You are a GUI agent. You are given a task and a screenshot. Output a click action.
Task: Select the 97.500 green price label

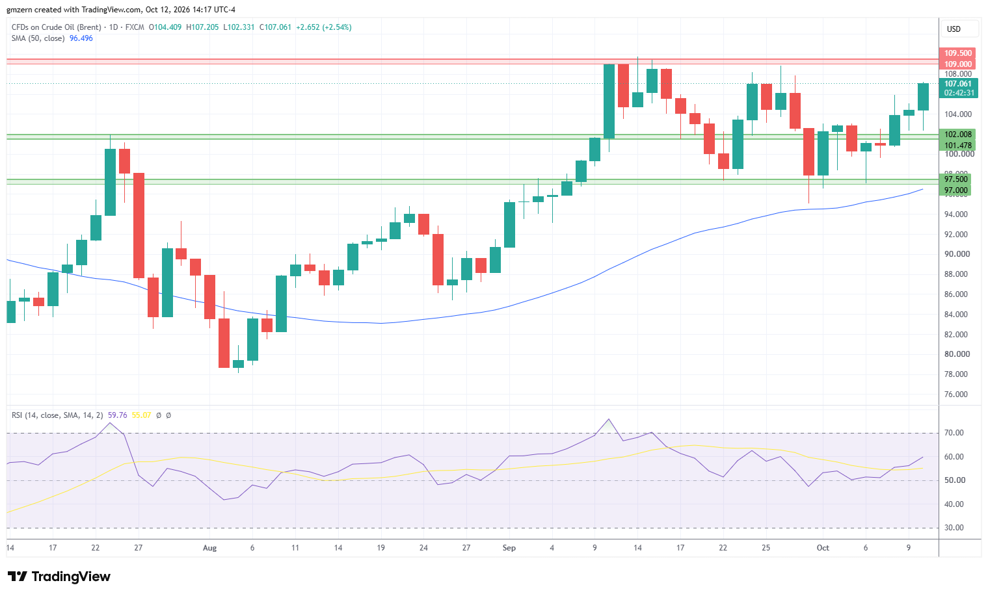click(956, 179)
